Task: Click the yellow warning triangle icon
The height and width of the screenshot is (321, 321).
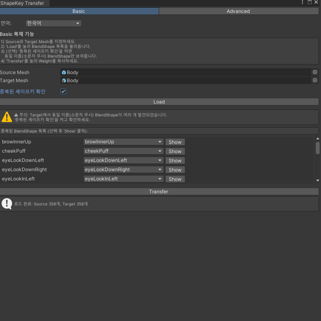Action: (x=7, y=117)
